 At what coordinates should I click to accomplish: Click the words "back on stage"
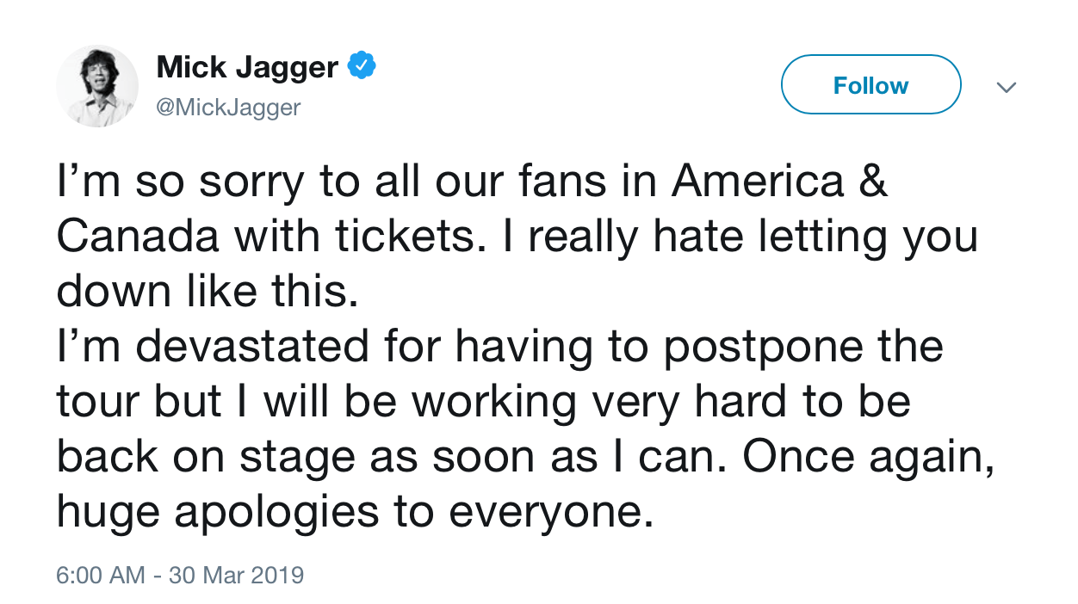207,456
